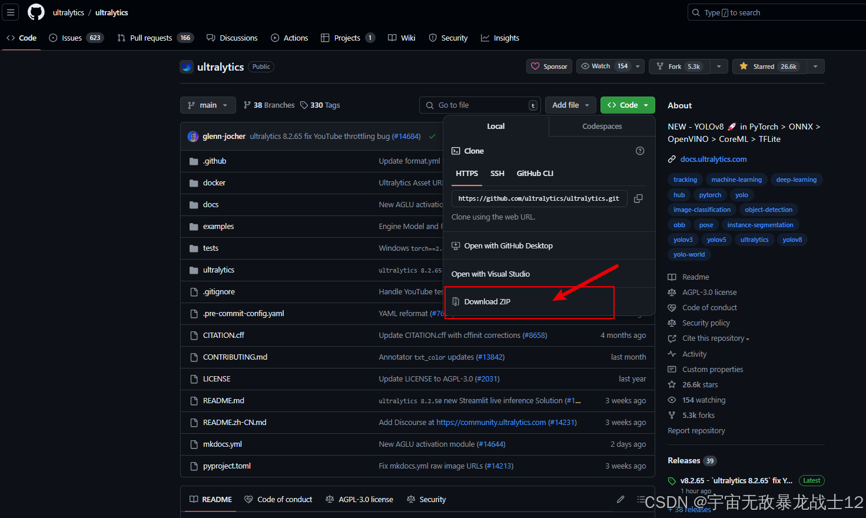View the repository Security tab
866x518 pixels.
[448, 38]
